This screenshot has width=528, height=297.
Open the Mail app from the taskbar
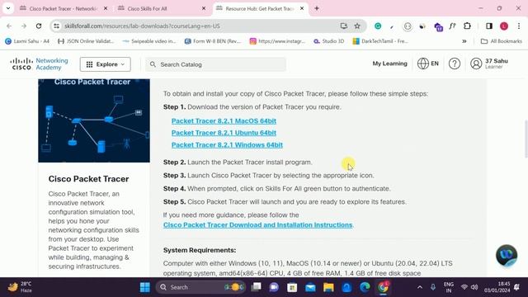coord(310,287)
